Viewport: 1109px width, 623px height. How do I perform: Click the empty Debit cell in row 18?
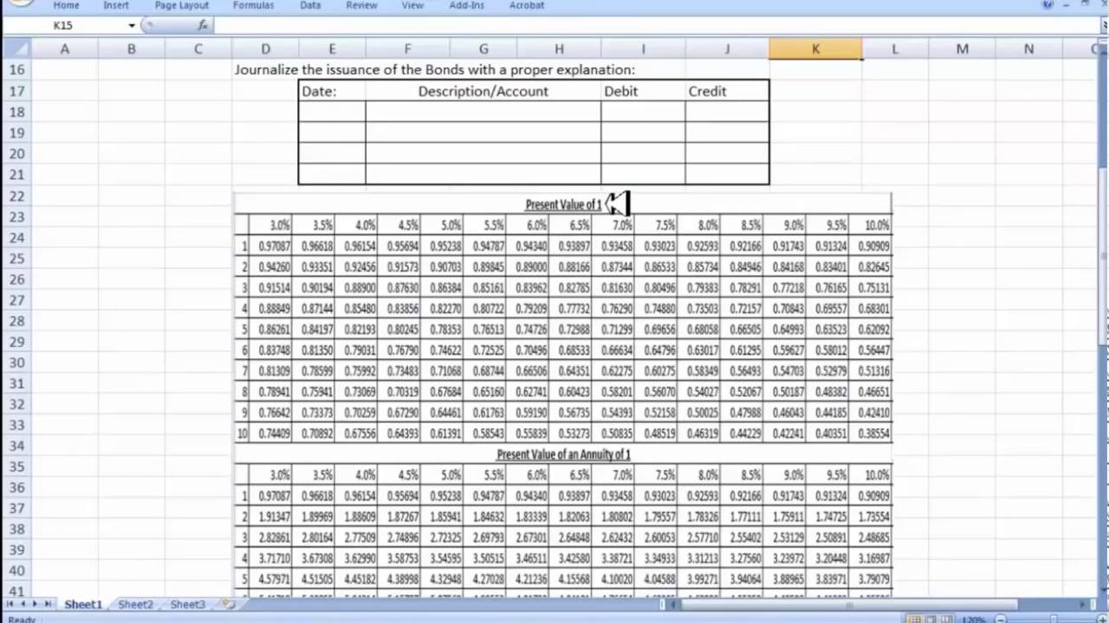pos(643,112)
